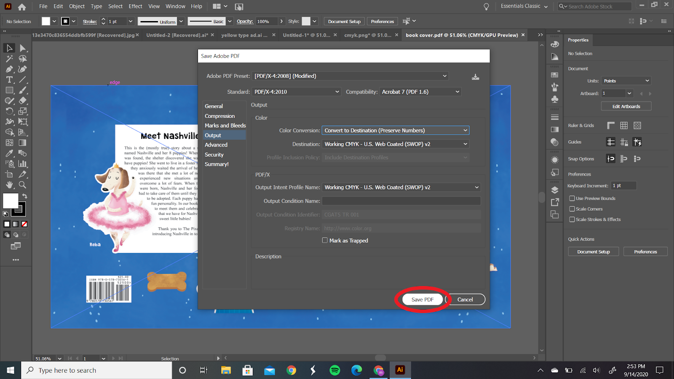Toggle show grid icon in Properties

624,125
